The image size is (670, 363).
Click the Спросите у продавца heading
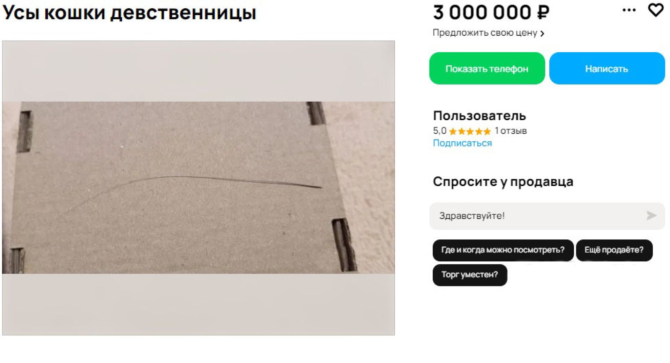click(503, 181)
